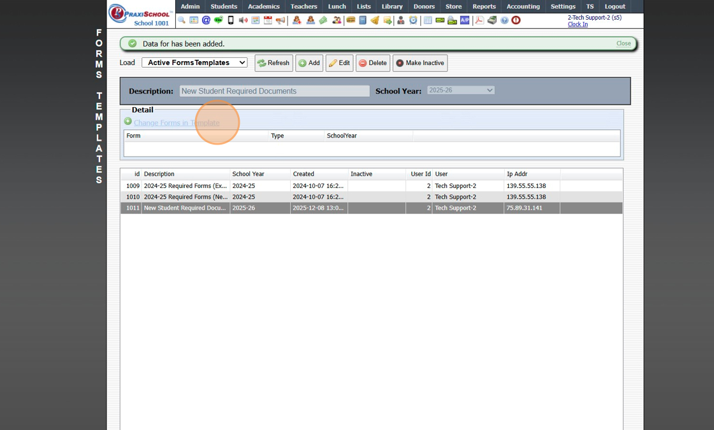Sort by the Created column header

pos(319,174)
